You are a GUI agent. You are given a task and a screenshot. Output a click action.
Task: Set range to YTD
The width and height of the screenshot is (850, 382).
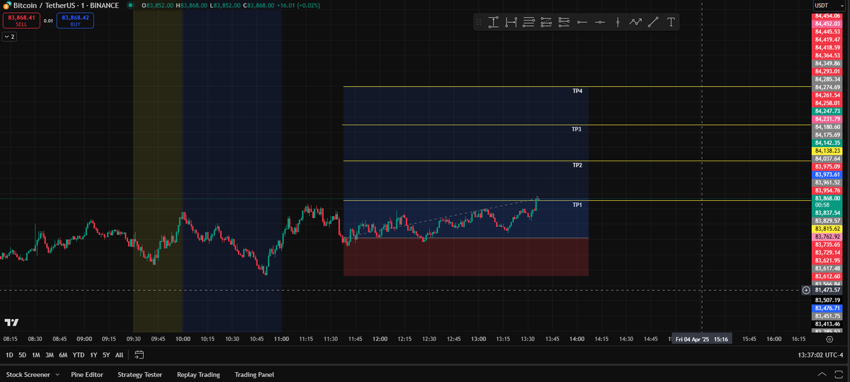click(78, 354)
